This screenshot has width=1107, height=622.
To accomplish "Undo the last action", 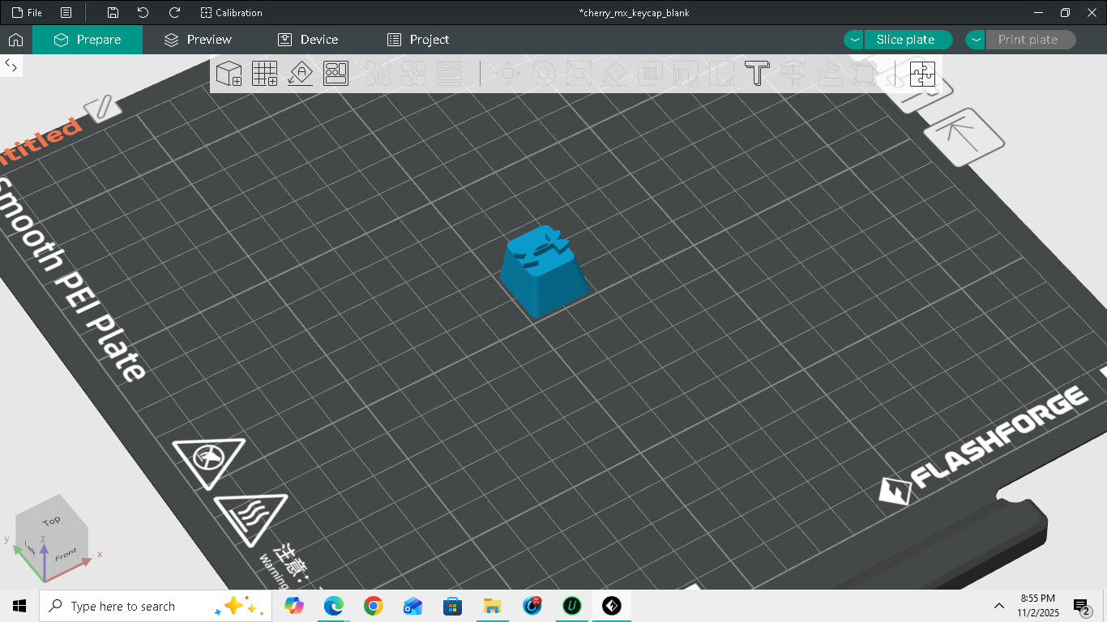I will click(143, 13).
